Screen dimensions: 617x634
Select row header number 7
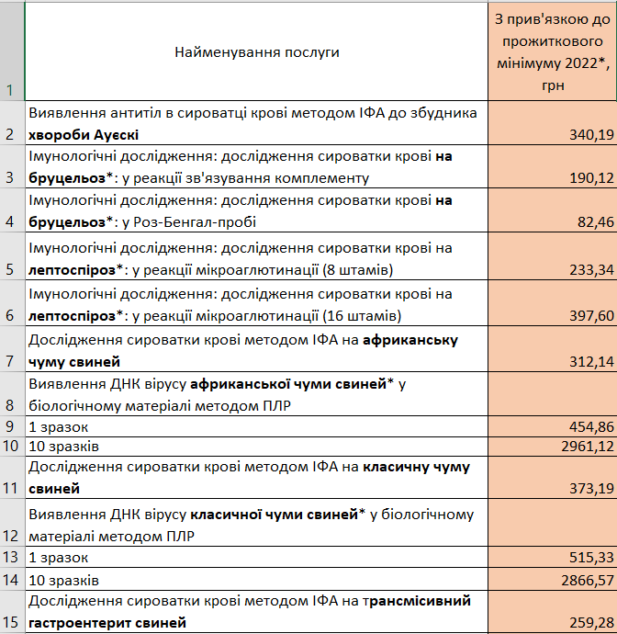coord(11,351)
